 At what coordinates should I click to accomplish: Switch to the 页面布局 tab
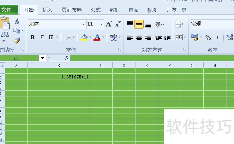click(x=72, y=10)
